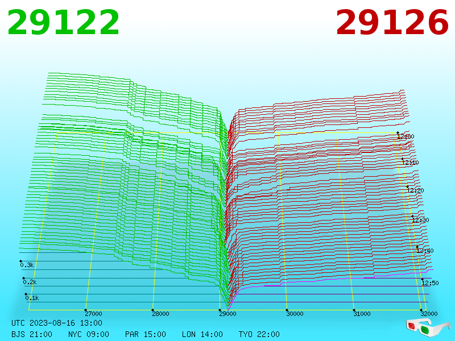
Task: Click the 3D glasses icon
Action: click(x=428, y=327)
